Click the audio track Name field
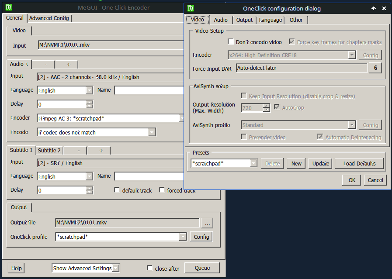This screenshot has height=279, width=392. (x=149, y=90)
